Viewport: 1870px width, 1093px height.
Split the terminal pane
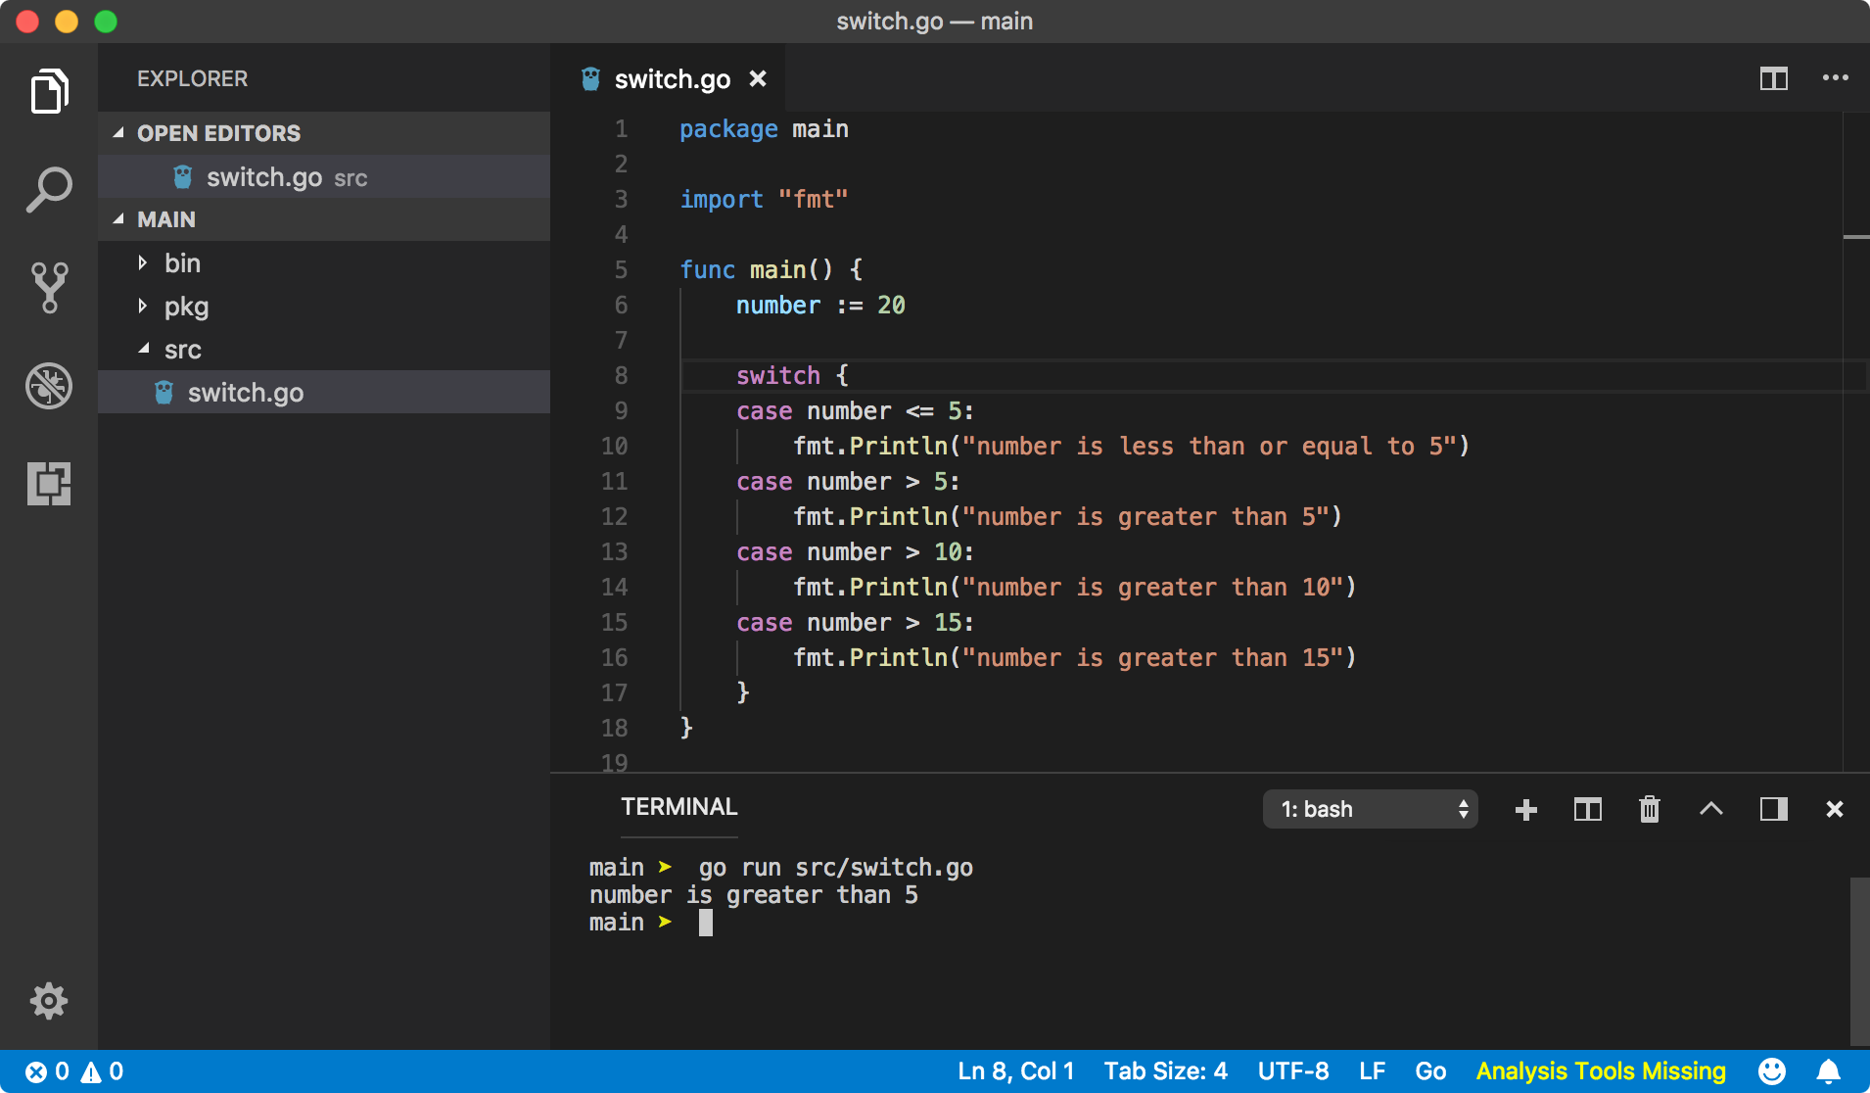pyautogui.click(x=1586, y=809)
